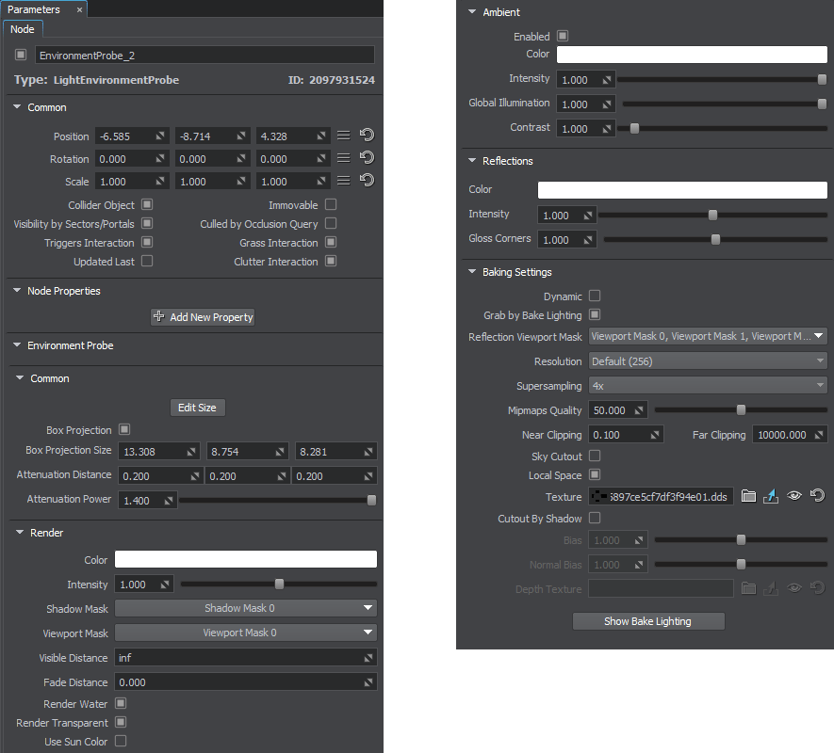Image resolution: width=834 pixels, height=753 pixels.
Task: Click the eye icon in Texture row
Action: point(794,496)
